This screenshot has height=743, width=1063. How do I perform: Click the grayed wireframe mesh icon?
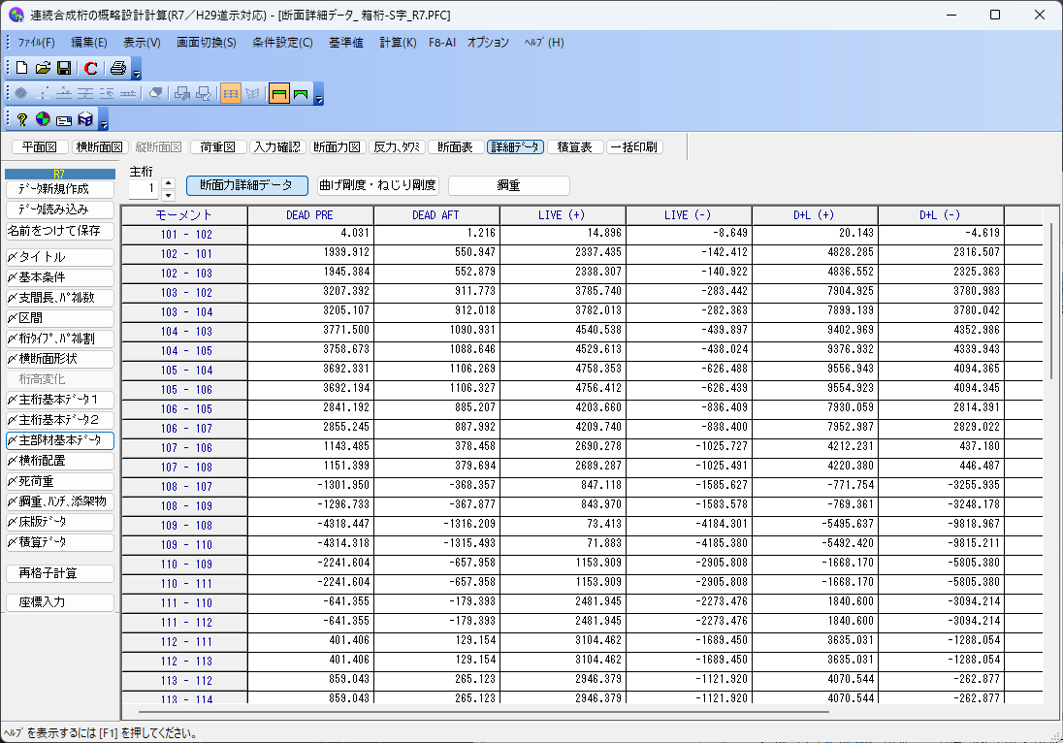click(252, 93)
